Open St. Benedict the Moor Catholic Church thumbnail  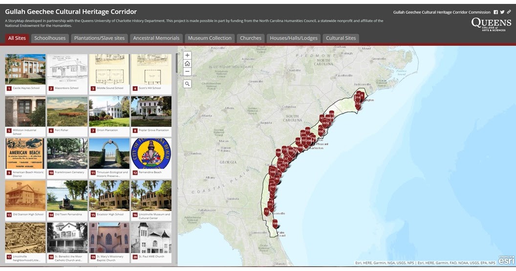(x=67, y=242)
